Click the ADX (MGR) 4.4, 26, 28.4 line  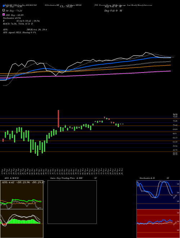point(25,30)
